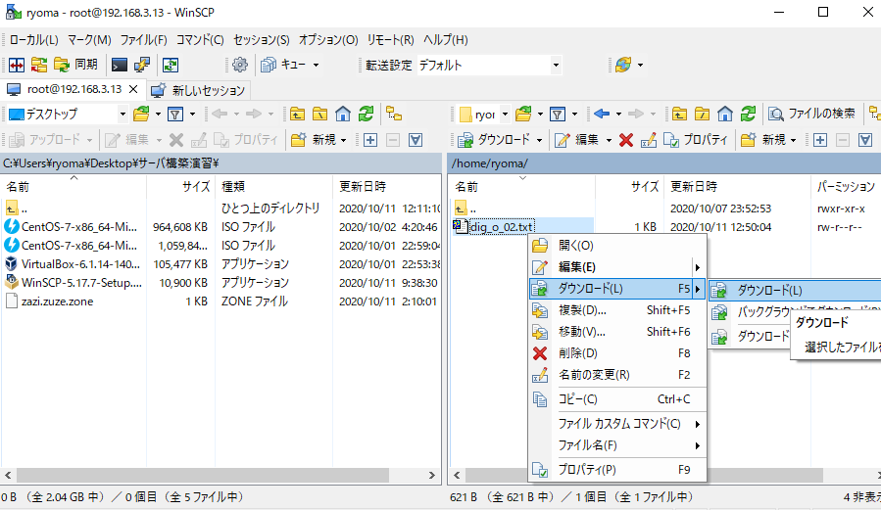This screenshot has height=510, width=881.
Task: Click the remote rename icon
Action: (x=649, y=140)
